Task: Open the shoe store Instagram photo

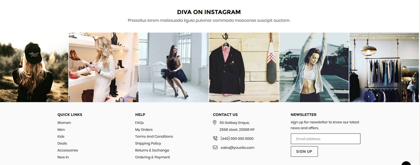Action: 104,67
